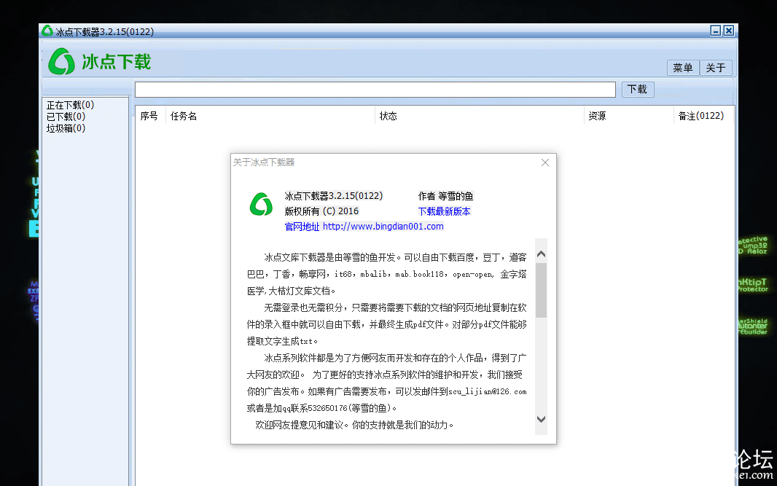Close the 冰点下载器 main window
This screenshot has width=777, height=486.
(x=728, y=31)
